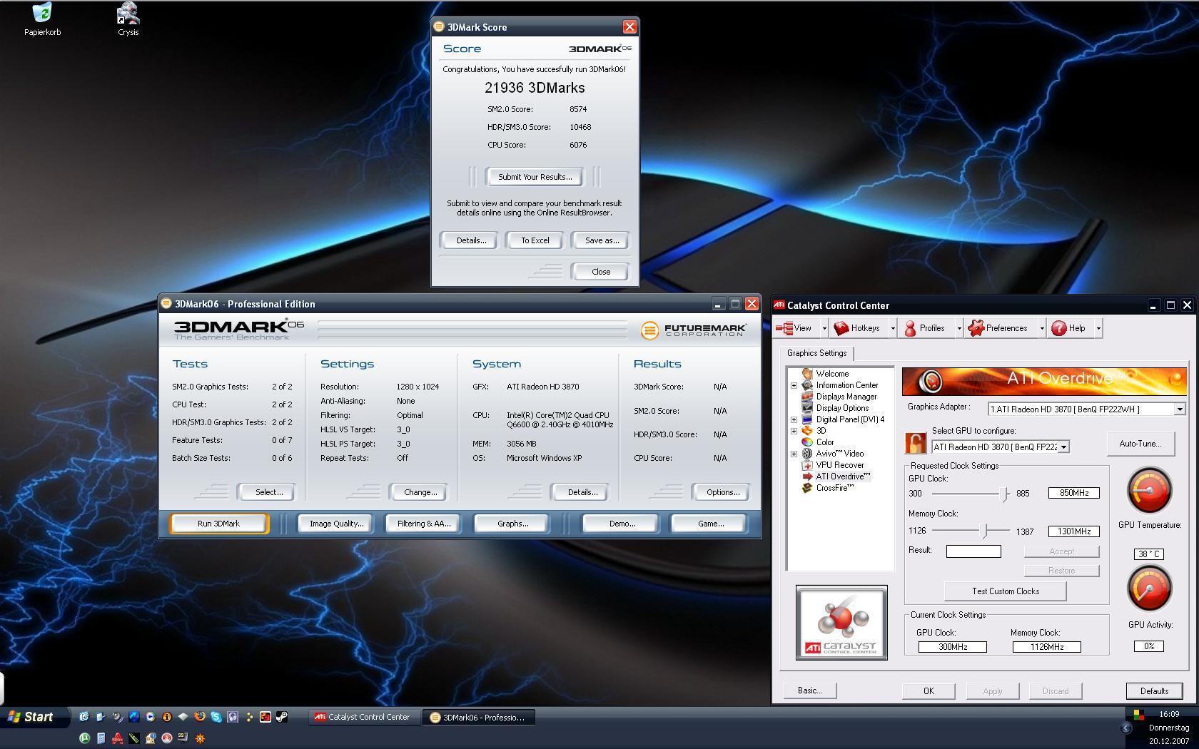Screen dimensions: 1199x749
Task: Click To Excel in score window
Action: tap(535, 240)
